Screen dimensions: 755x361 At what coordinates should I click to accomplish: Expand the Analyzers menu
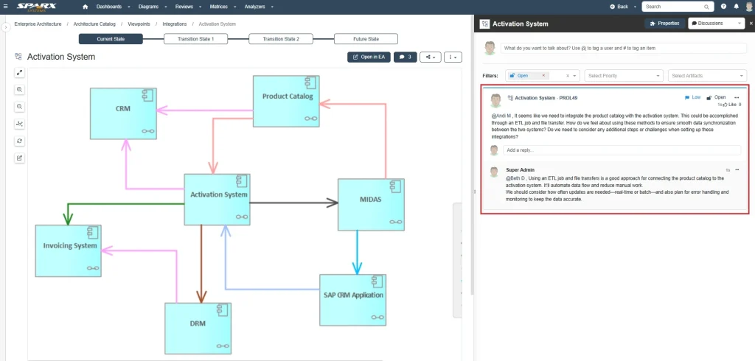pos(259,7)
